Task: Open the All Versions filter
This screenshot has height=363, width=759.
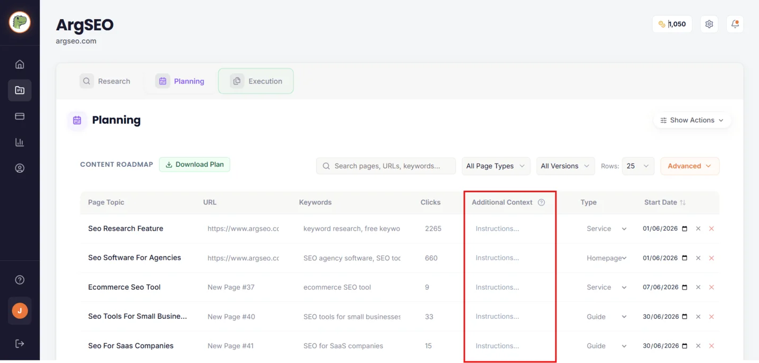Action: [565, 166]
